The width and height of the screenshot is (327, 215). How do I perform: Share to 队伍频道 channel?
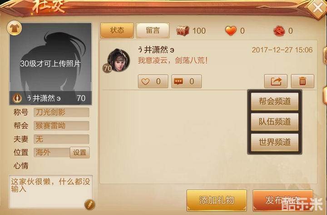(274, 122)
